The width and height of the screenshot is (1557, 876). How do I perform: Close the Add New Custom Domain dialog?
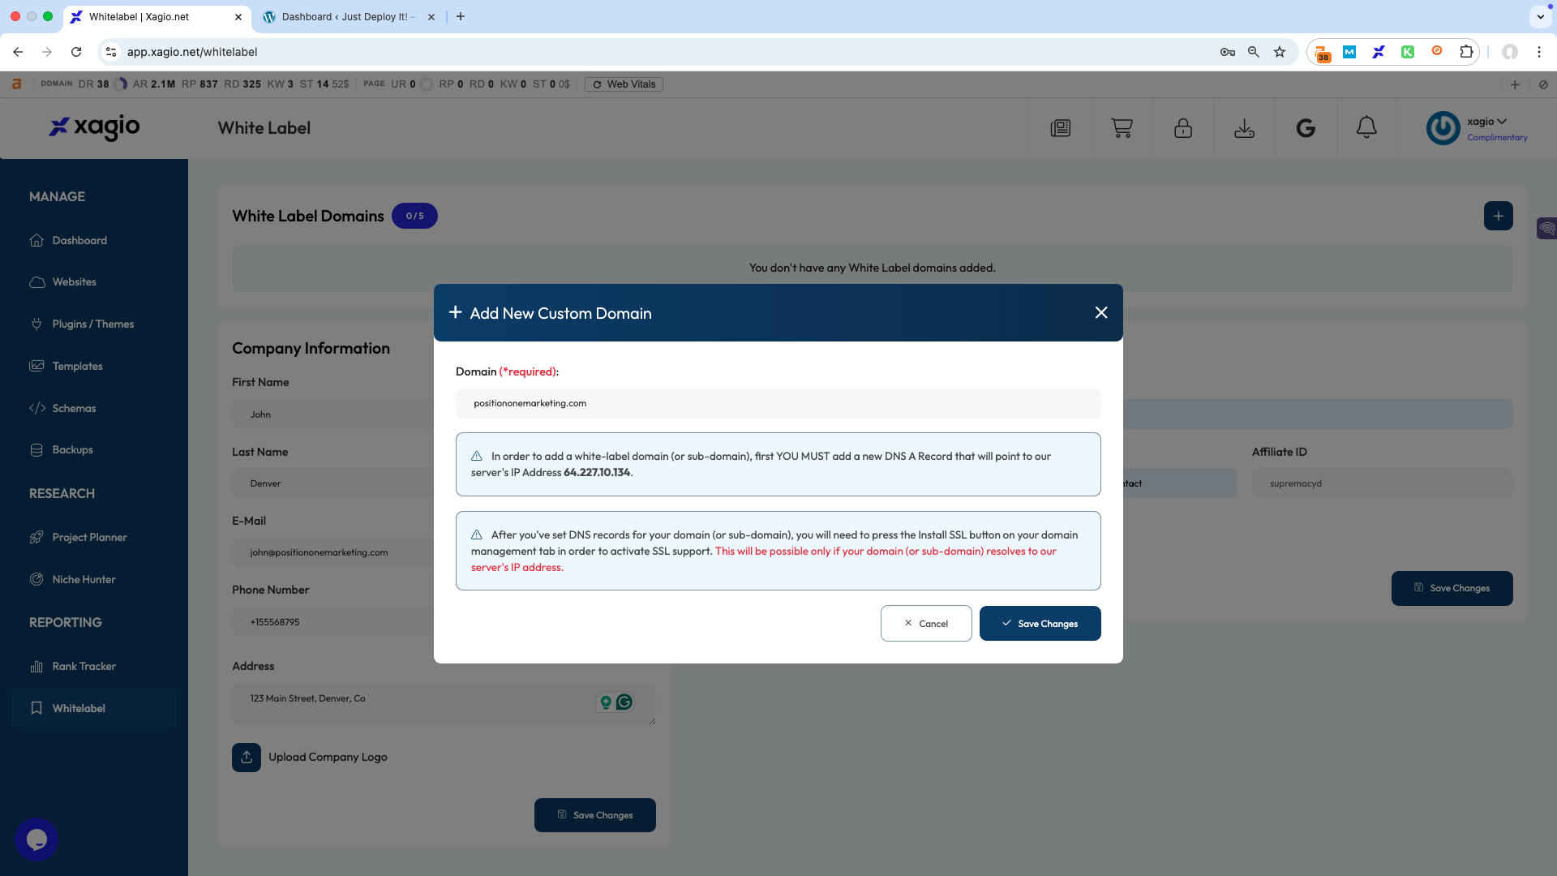click(1101, 312)
